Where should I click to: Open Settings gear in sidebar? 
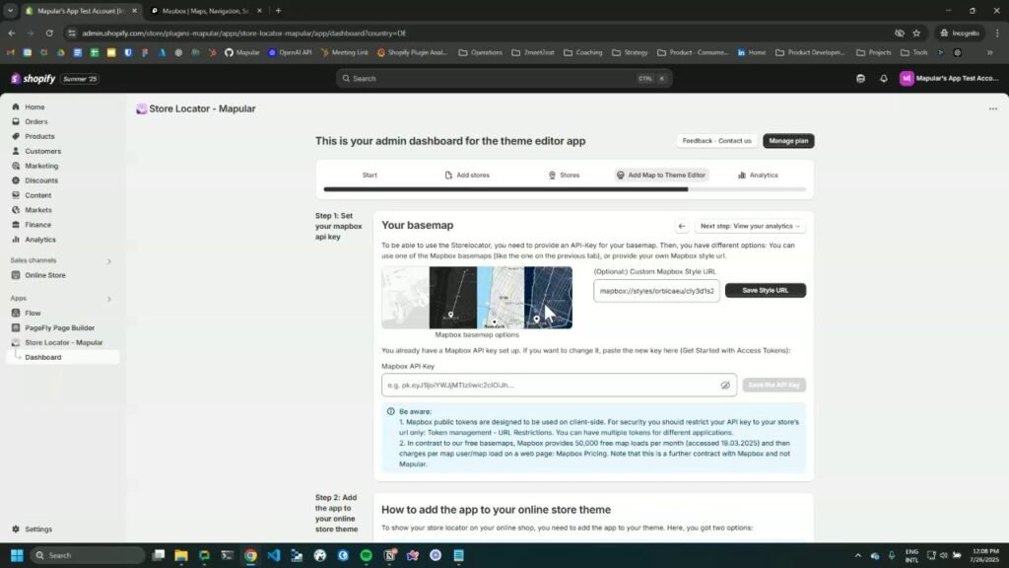point(16,530)
